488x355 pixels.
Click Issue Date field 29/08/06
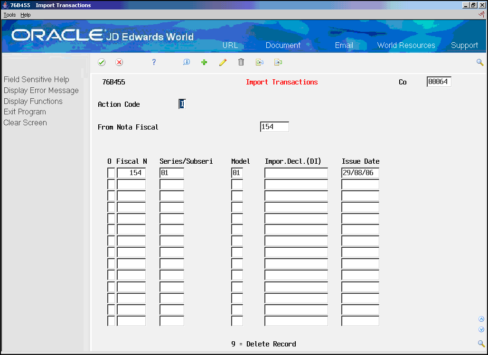point(360,173)
